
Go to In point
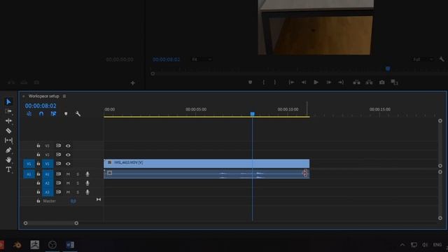[x=291, y=83]
